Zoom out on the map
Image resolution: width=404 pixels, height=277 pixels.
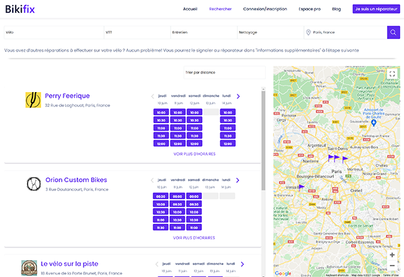point(392,266)
